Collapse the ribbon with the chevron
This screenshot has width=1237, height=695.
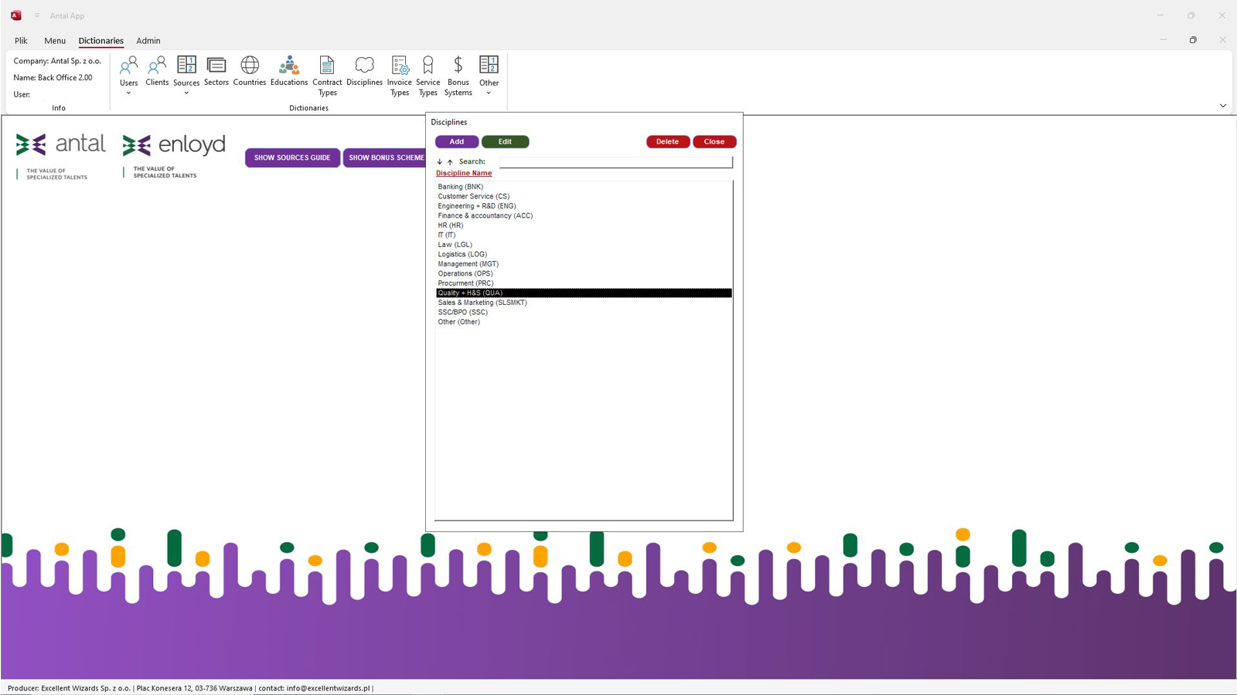point(1222,106)
